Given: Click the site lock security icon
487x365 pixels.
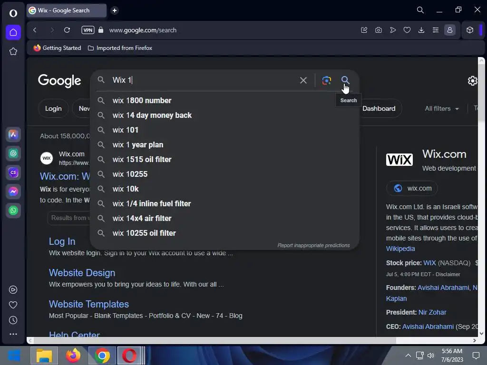Looking at the screenshot, I should pos(101,30).
